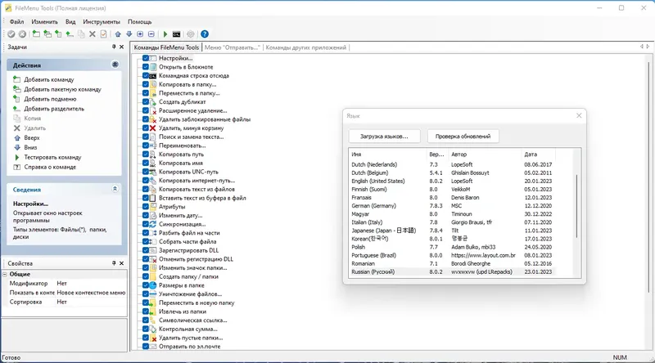Click the language list vertical scrollbar
Image resolution: width=655 pixels, height=363 pixels.
(577, 207)
